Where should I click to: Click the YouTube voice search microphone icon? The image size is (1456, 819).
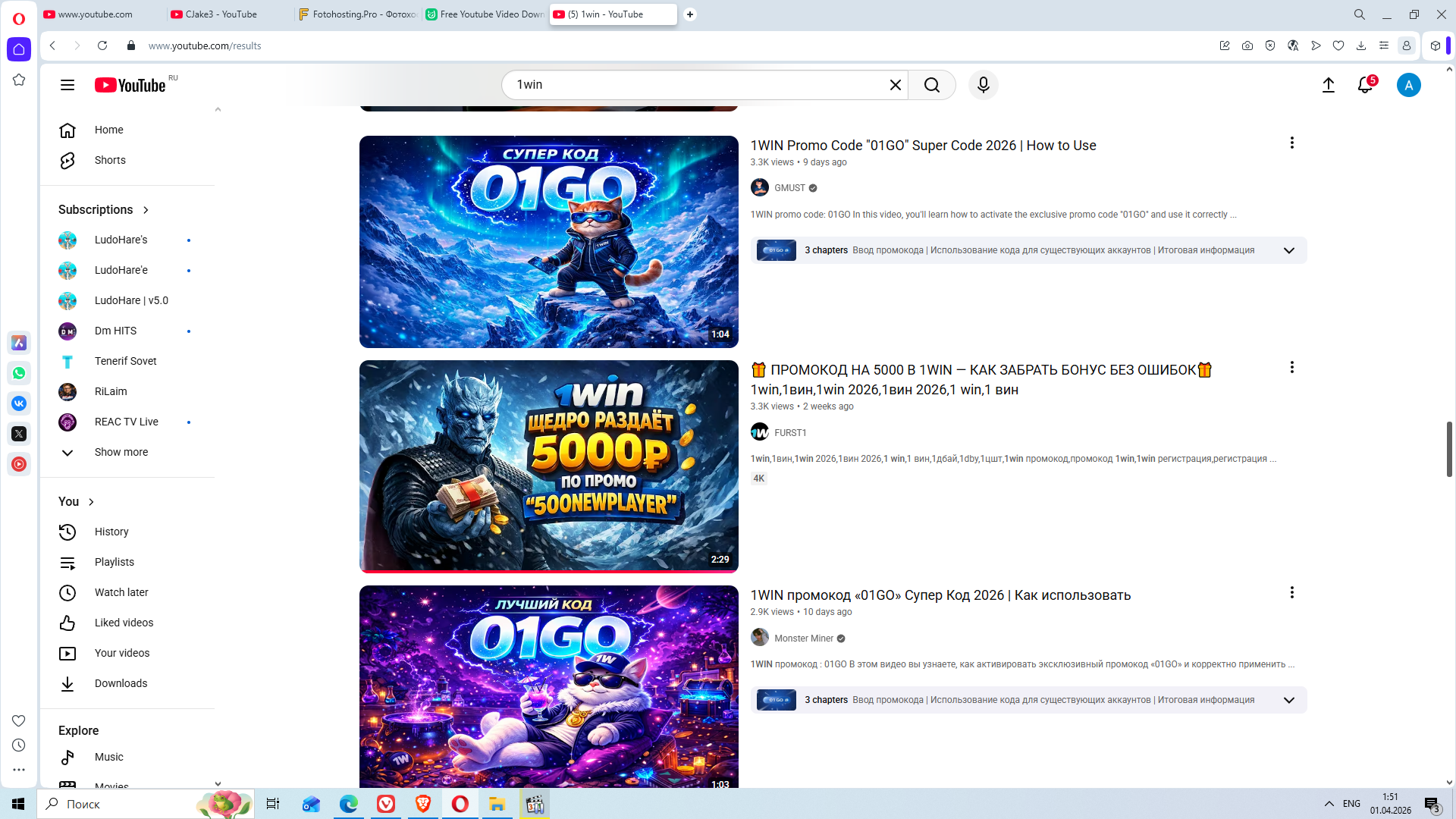tap(983, 85)
